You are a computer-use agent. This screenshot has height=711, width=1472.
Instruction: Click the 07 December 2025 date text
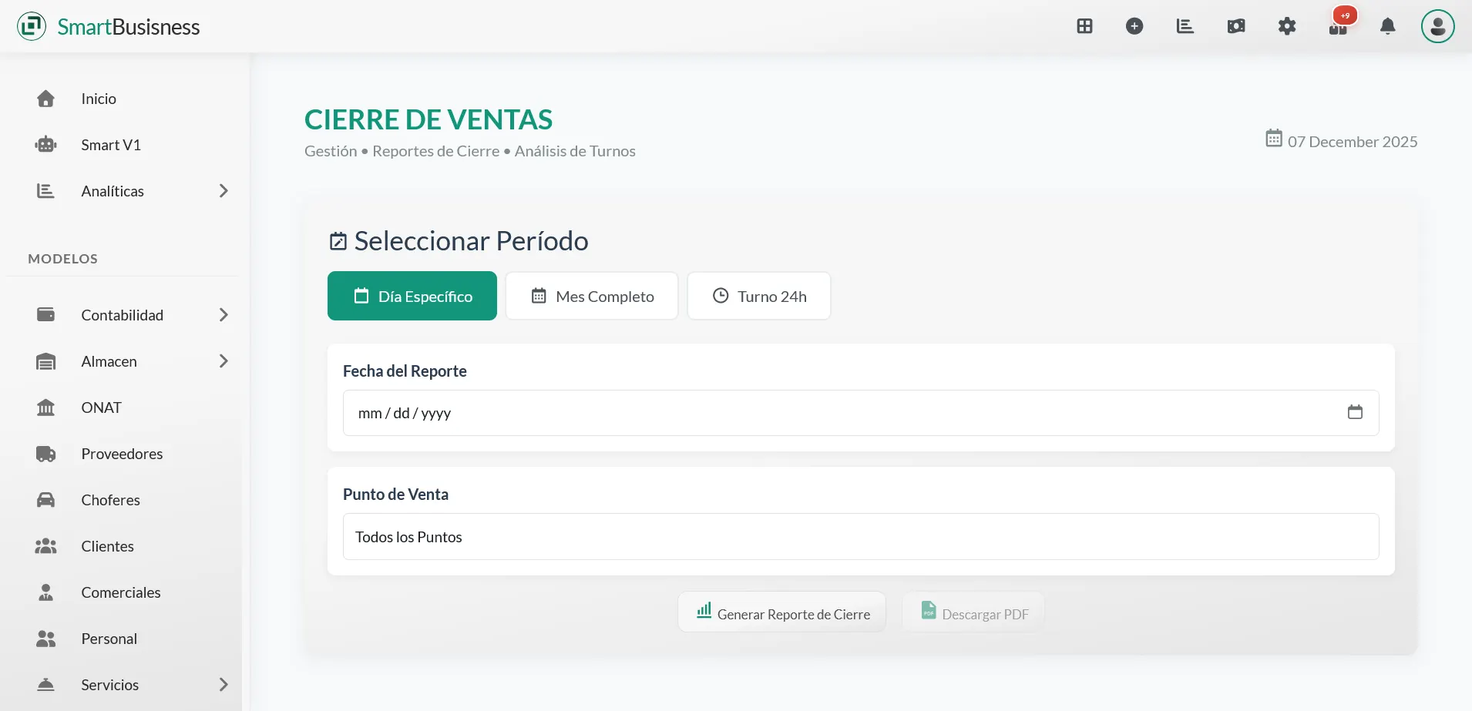pyautogui.click(x=1353, y=142)
